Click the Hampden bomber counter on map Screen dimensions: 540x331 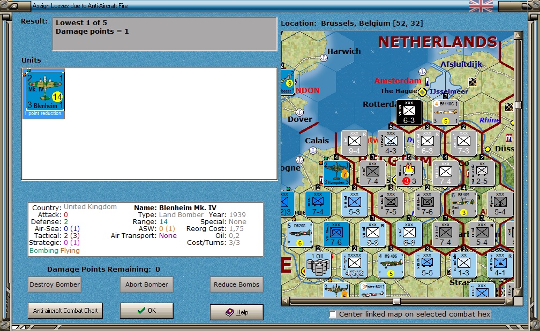pyautogui.click(x=336, y=174)
